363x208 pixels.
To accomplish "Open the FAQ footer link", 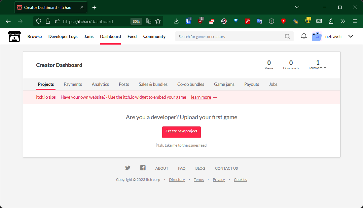I will [182, 168].
